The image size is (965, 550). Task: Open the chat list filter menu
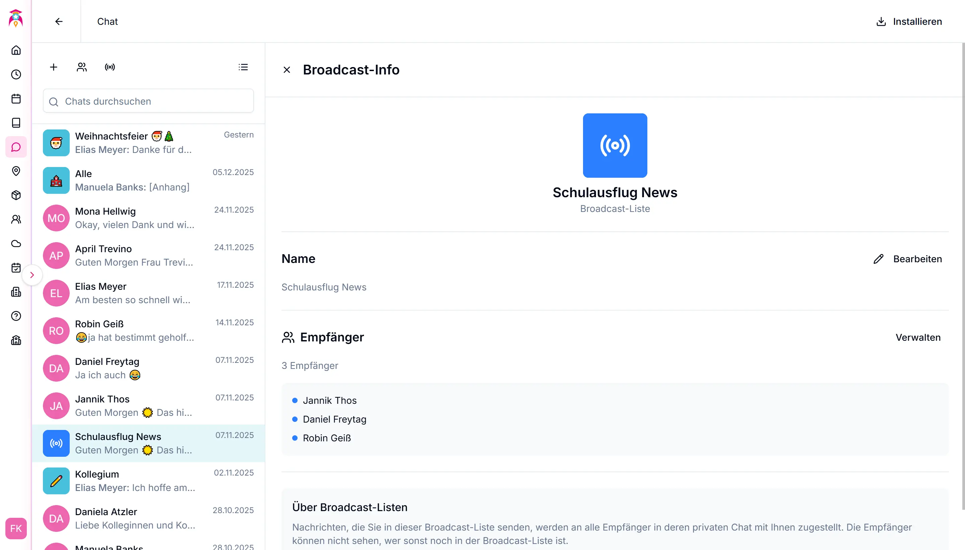[x=243, y=67]
